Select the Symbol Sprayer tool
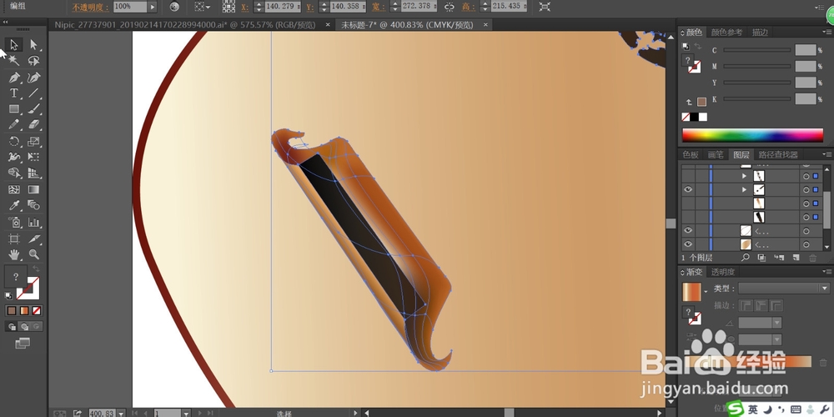Screen dimensions: 834x417 (14, 222)
